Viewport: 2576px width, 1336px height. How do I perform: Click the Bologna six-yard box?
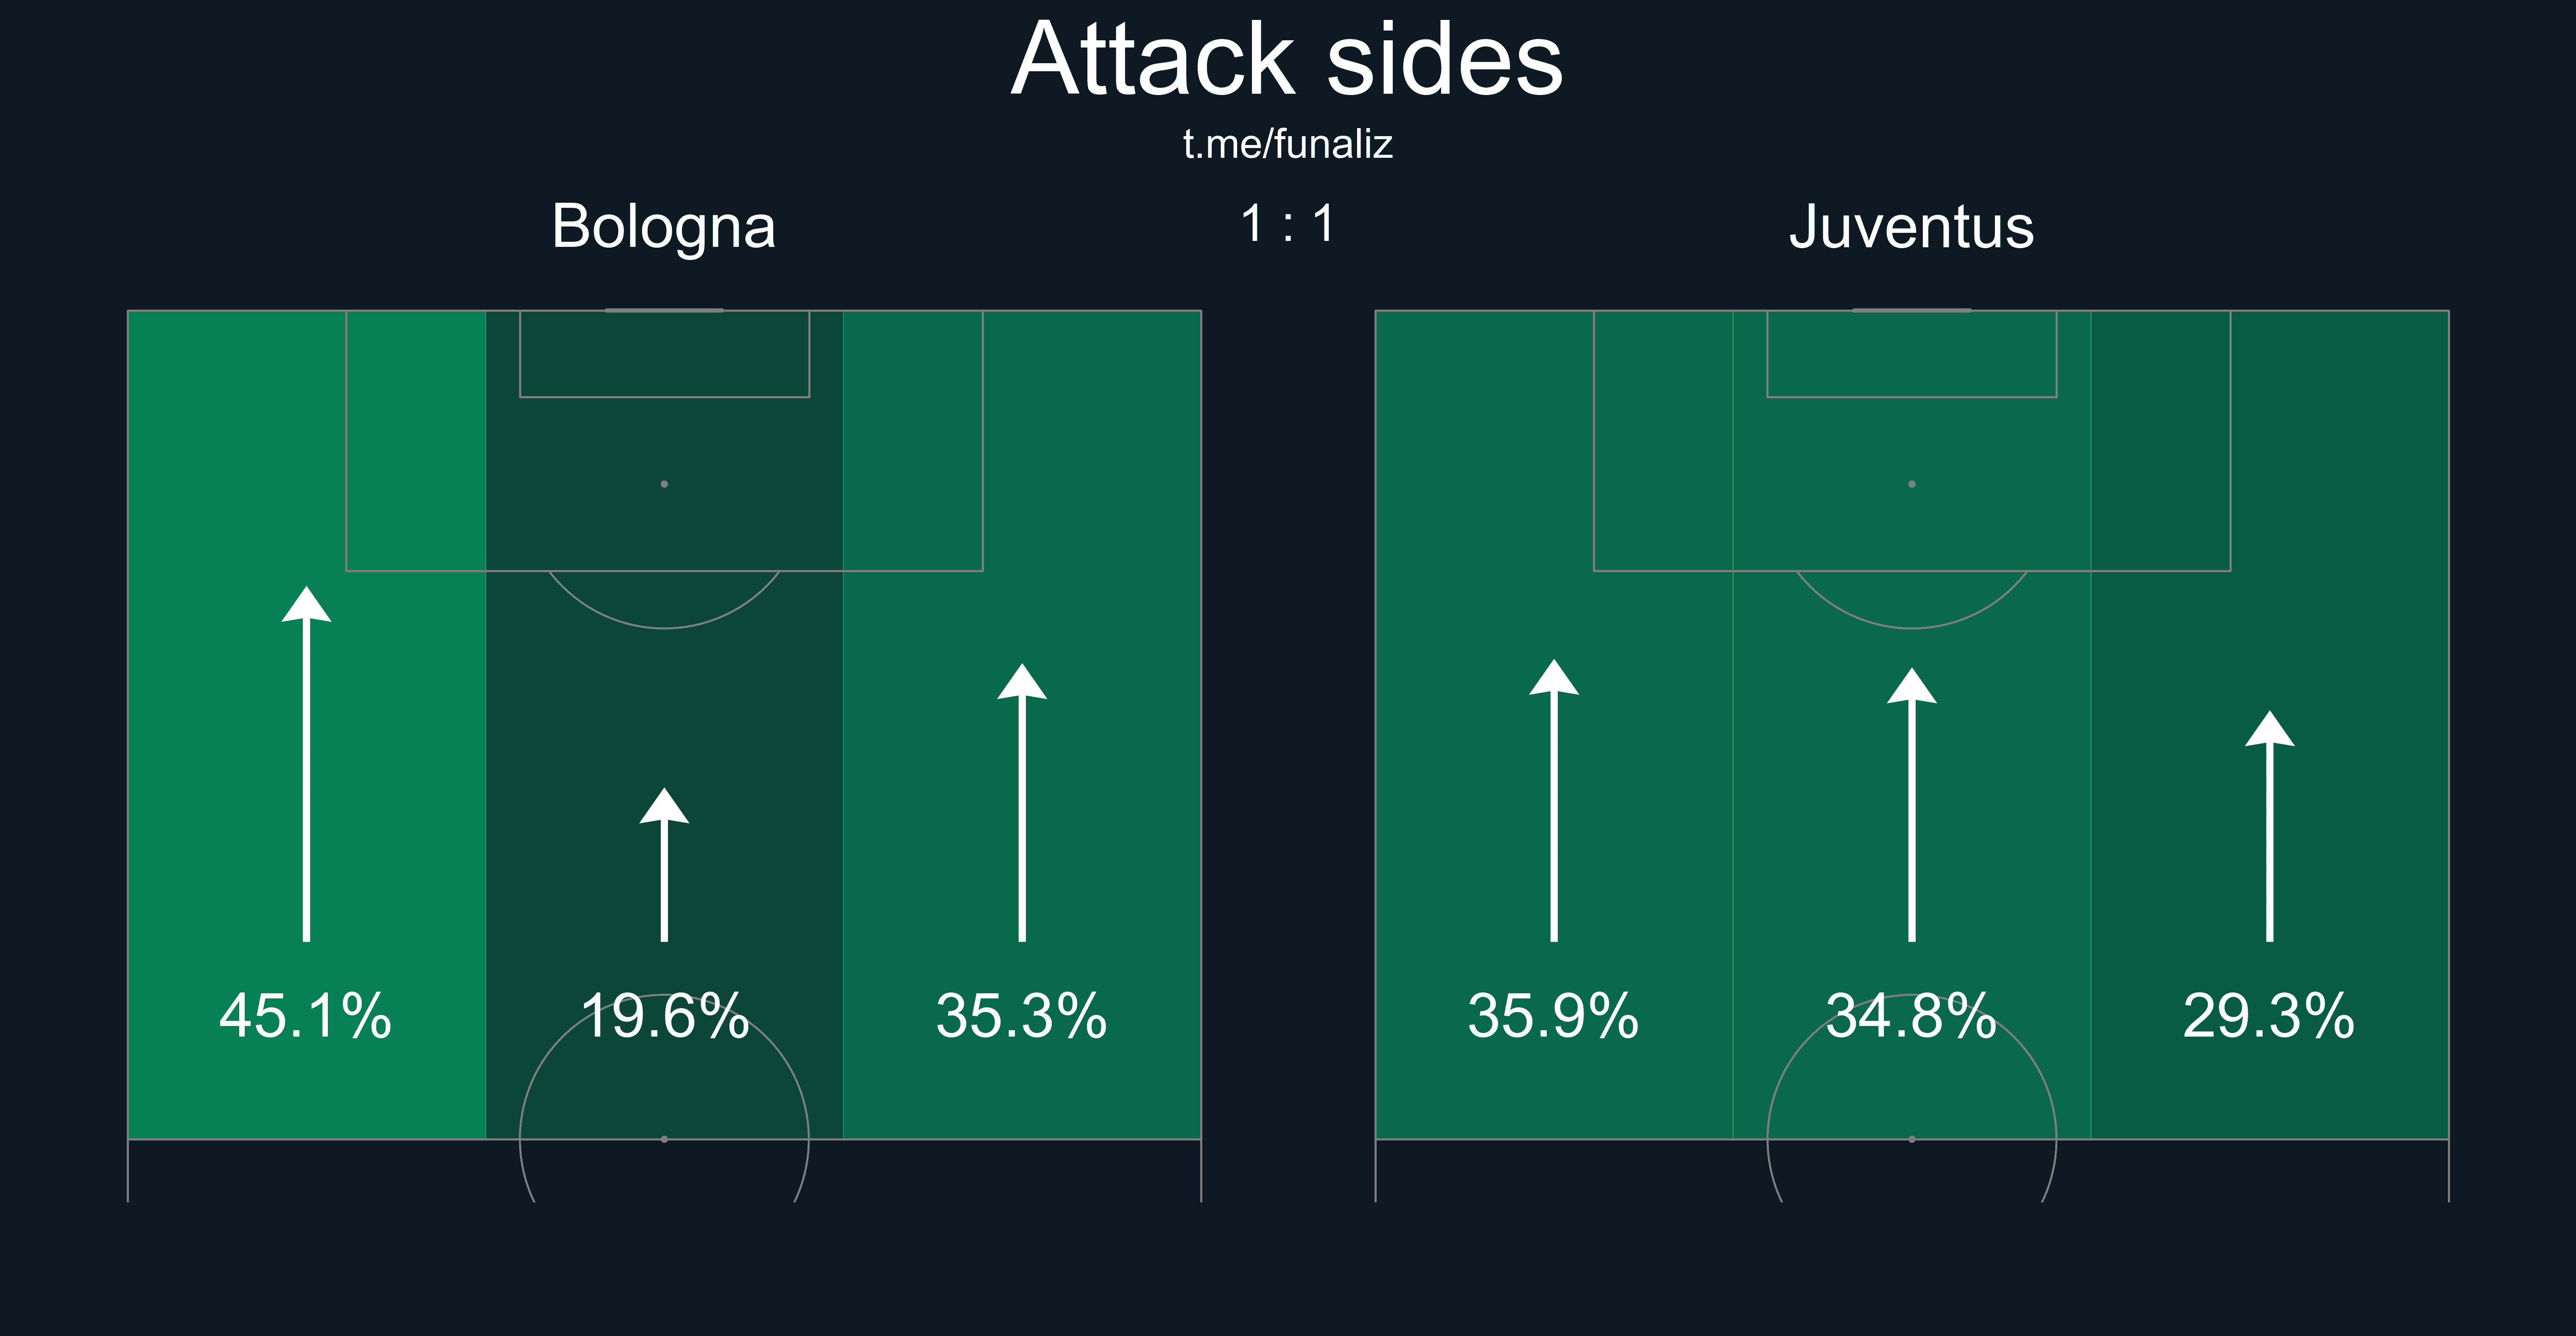[664, 354]
